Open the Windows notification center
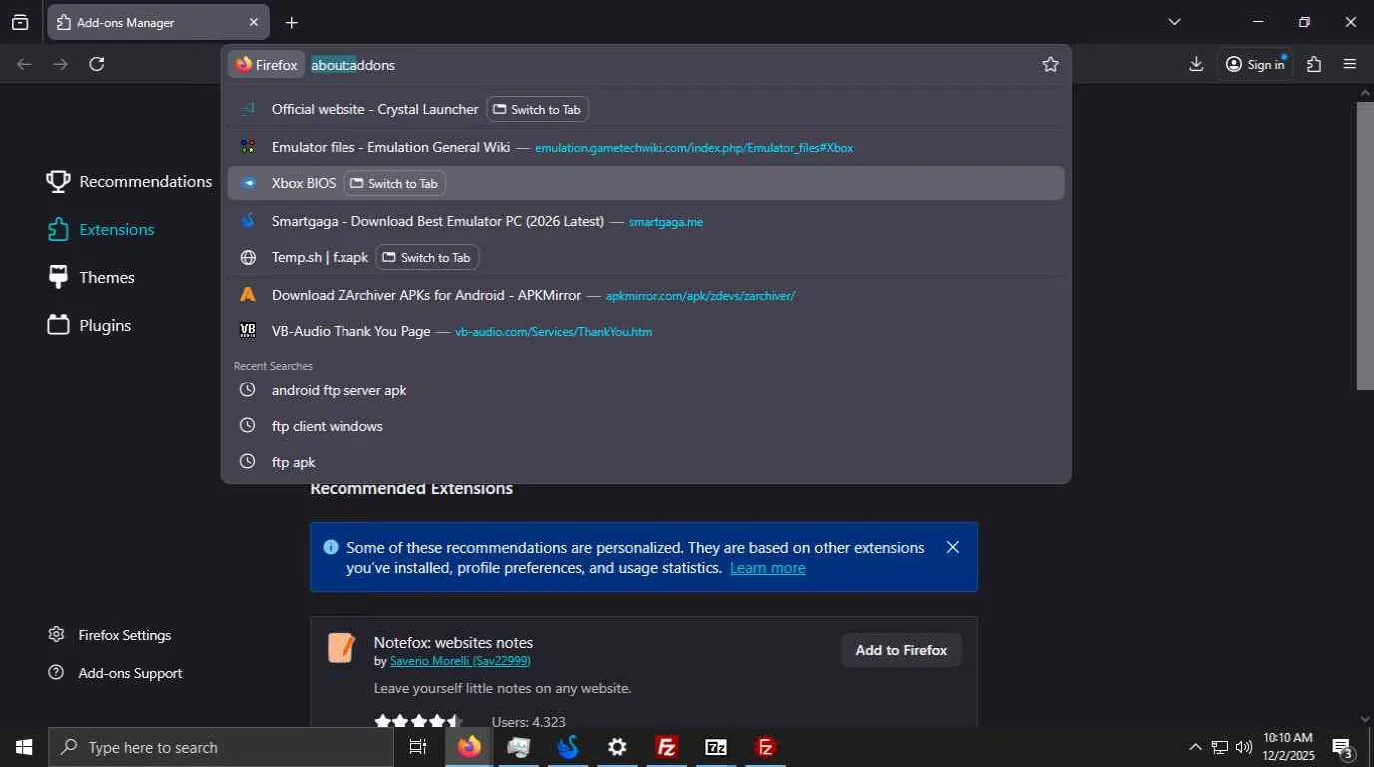Viewport: 1374px width, 767px height. pyautogui.click(x=1343, y=747)
